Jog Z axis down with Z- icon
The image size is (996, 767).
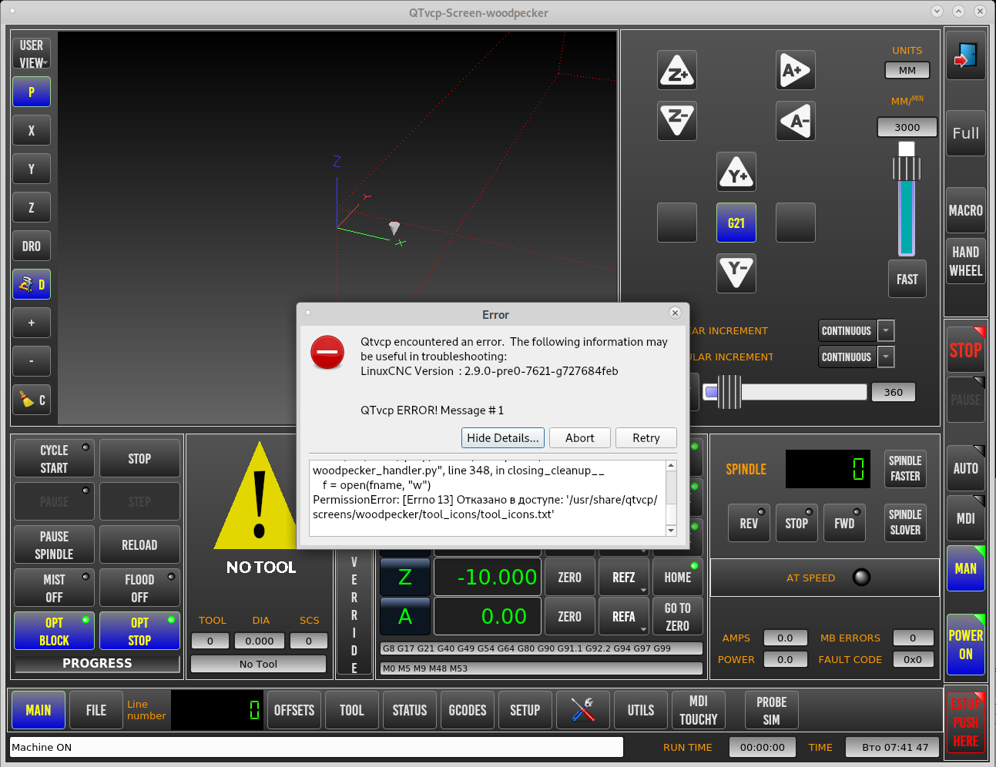coord(677,121)
